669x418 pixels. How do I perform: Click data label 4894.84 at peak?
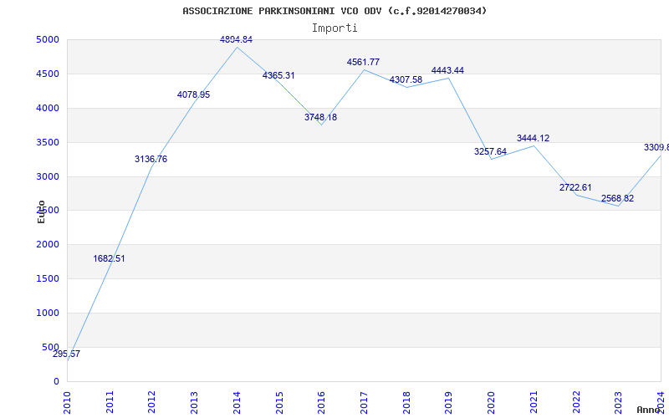pos(236,39)
